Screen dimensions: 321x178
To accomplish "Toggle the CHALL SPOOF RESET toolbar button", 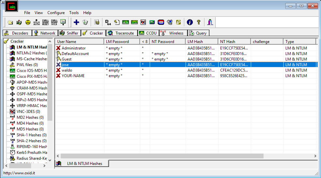I will [x=46, y=22].
